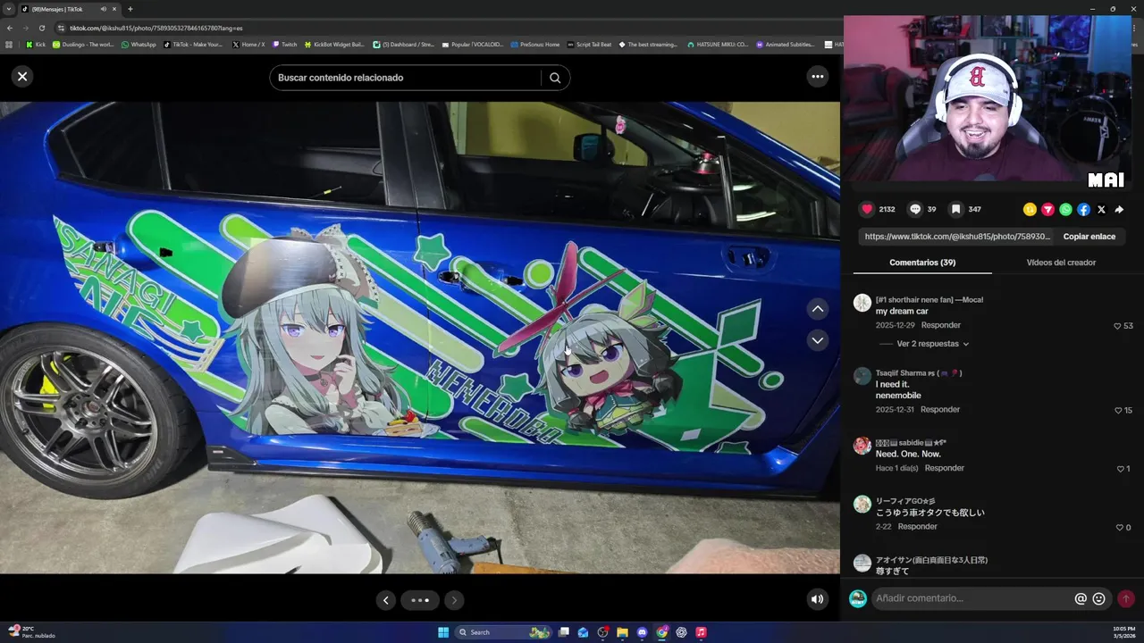Open the weather widget showing 20°C
The image size is (1144, 643).
click(x=32, y=631)
